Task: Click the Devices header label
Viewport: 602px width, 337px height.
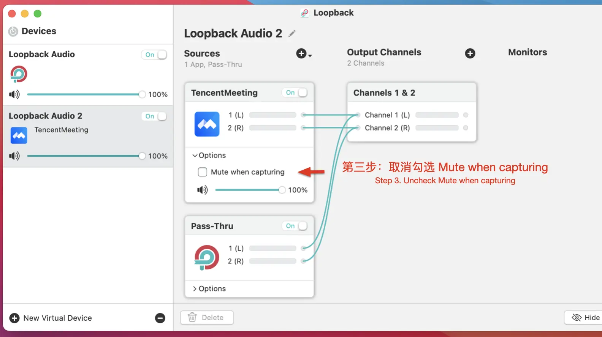Action: coord(39,31)
